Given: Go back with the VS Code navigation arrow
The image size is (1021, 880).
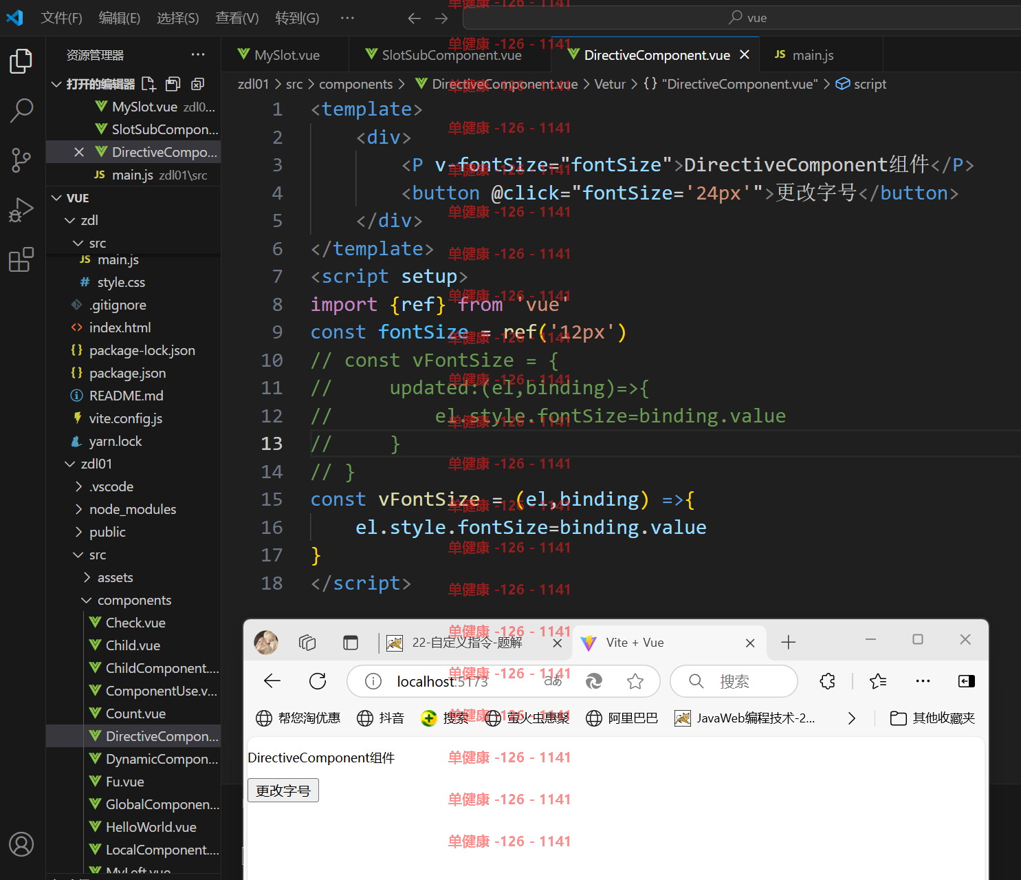Looking at the screenshot, I should pyautogui.click(x=414, y=18).
